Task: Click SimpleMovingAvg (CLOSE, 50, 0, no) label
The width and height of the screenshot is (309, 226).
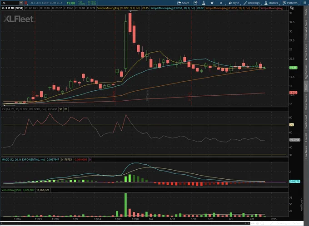Action: coord(228,8)
